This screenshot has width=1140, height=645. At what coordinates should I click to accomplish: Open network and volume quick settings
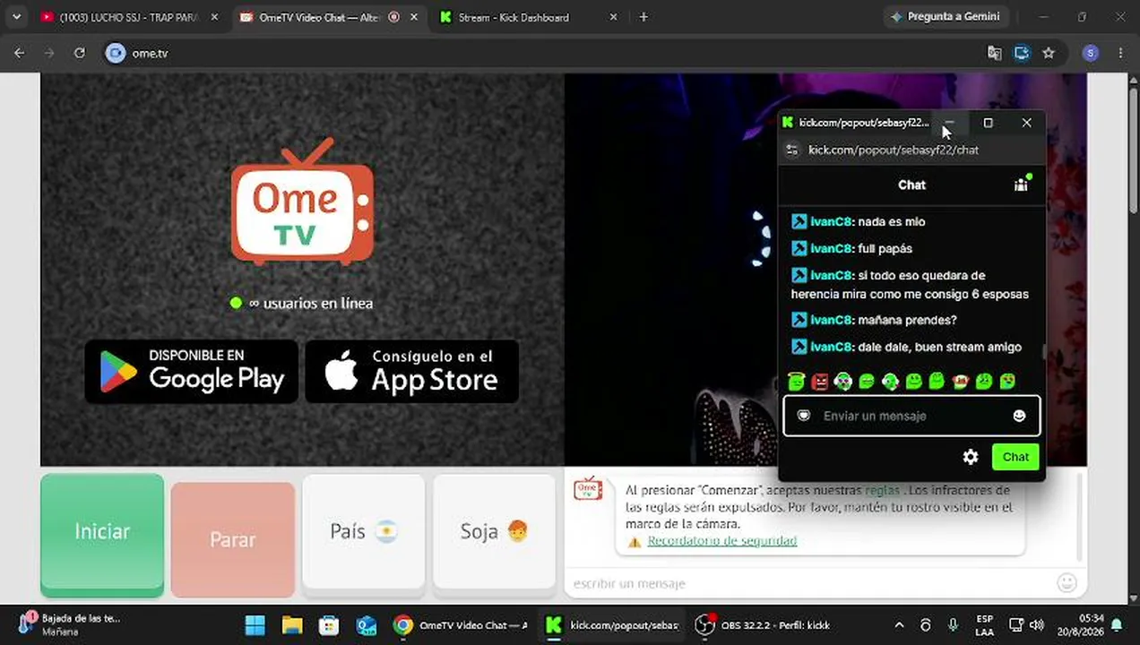(1026, 625)
